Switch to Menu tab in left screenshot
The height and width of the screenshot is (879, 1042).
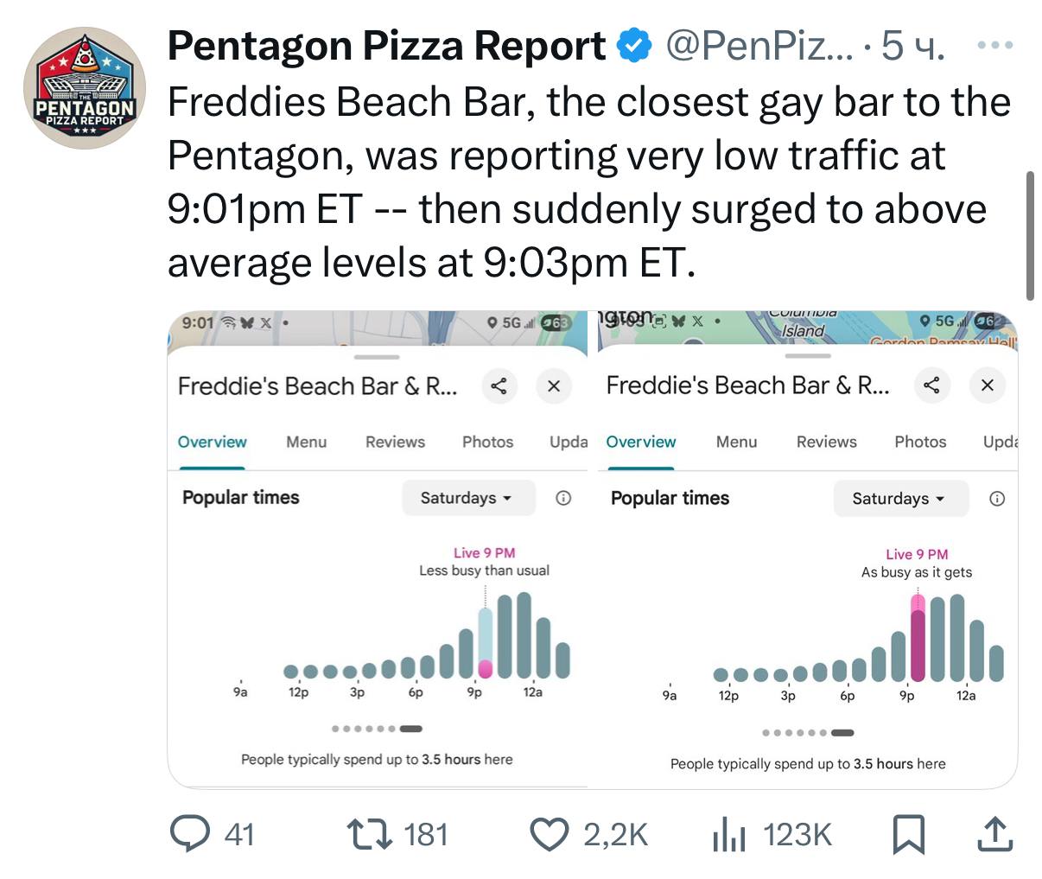[307, 442]
